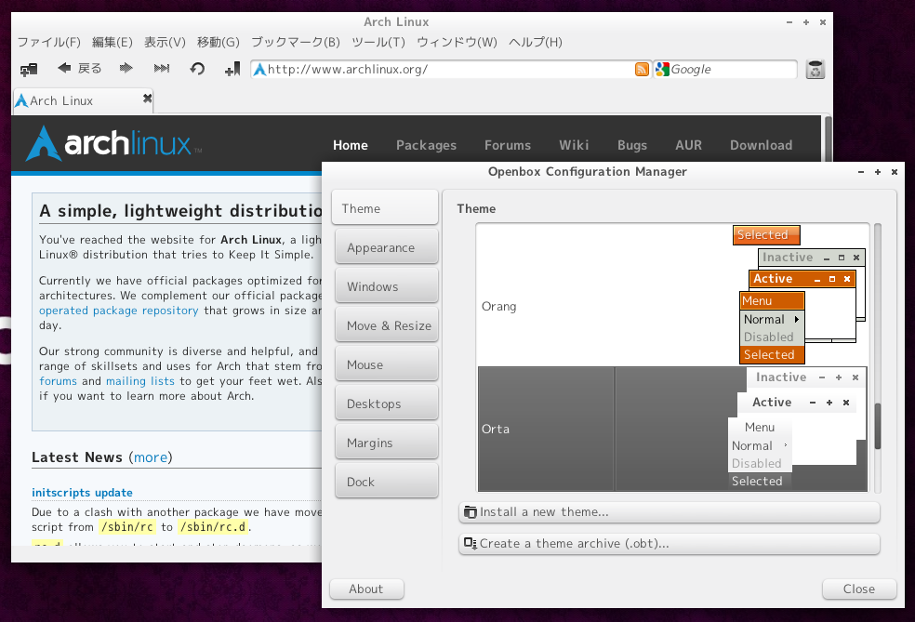
Task: Follow the 'operated package repository' link
Action: click(x=118, y=311)
